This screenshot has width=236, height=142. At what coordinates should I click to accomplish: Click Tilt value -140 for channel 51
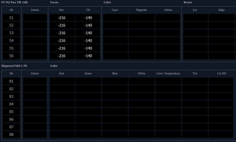click(x=88, y=18)
